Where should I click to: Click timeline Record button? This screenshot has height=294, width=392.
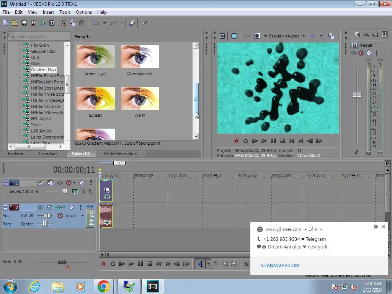coord(103,264)
